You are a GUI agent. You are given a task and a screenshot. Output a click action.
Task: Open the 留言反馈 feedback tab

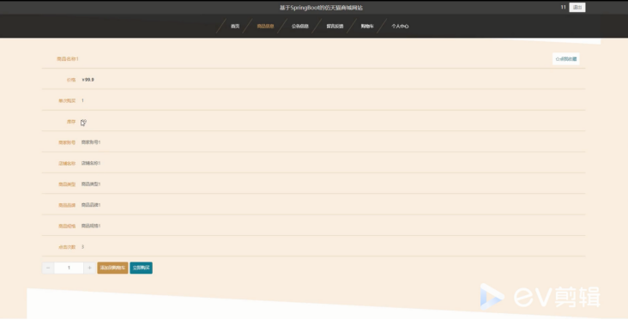(335, 26)
